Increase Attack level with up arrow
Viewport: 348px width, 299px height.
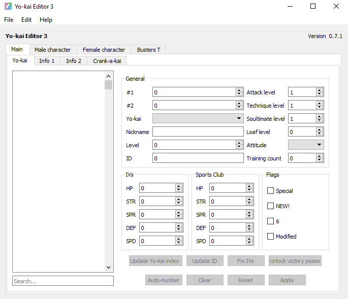click(320, 90)
